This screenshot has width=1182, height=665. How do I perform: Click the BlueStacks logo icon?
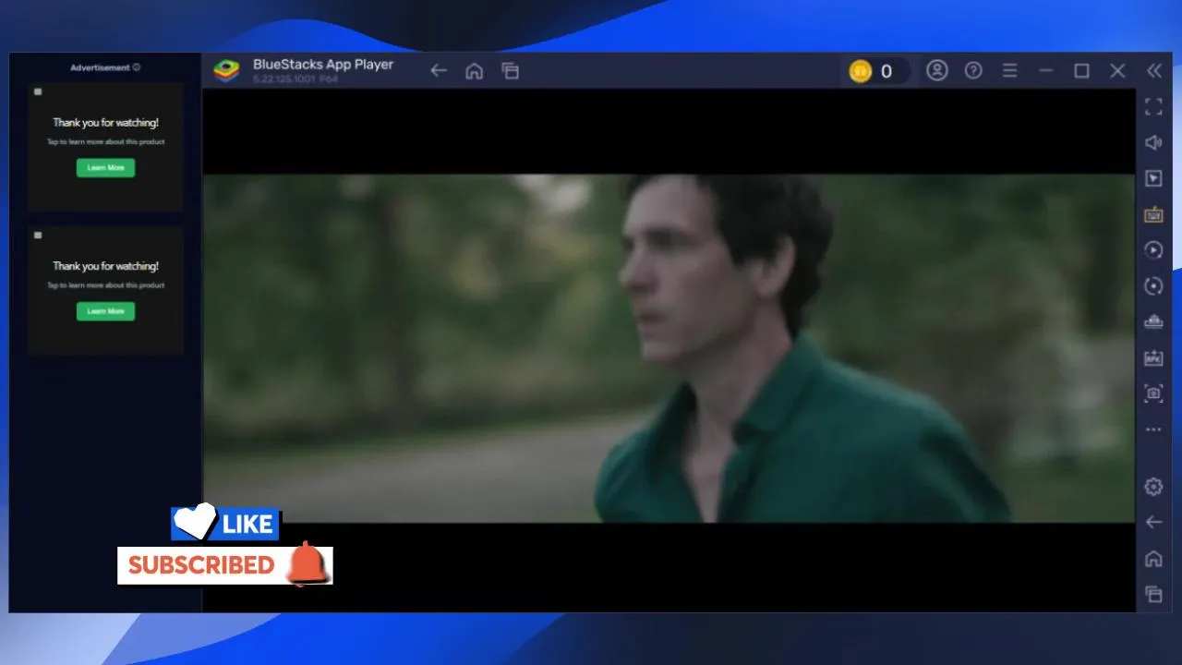tap(226, 71)
